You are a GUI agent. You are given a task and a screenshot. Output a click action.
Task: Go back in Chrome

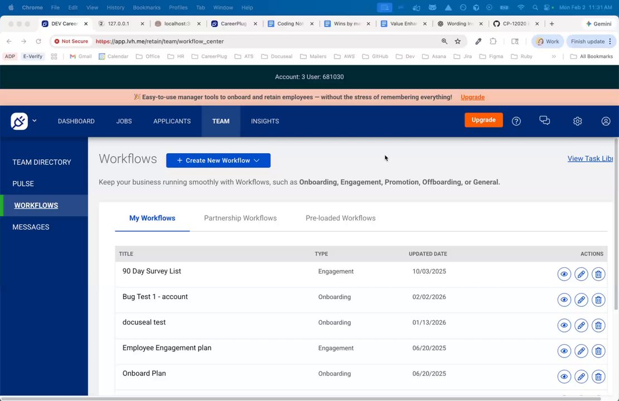pyautogui.click(x=9, y=41)
